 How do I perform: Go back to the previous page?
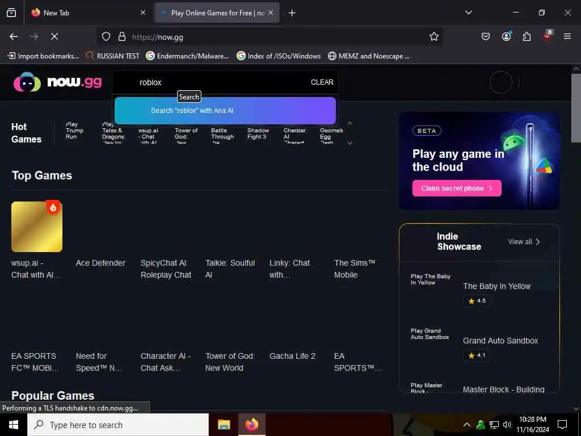14,36
